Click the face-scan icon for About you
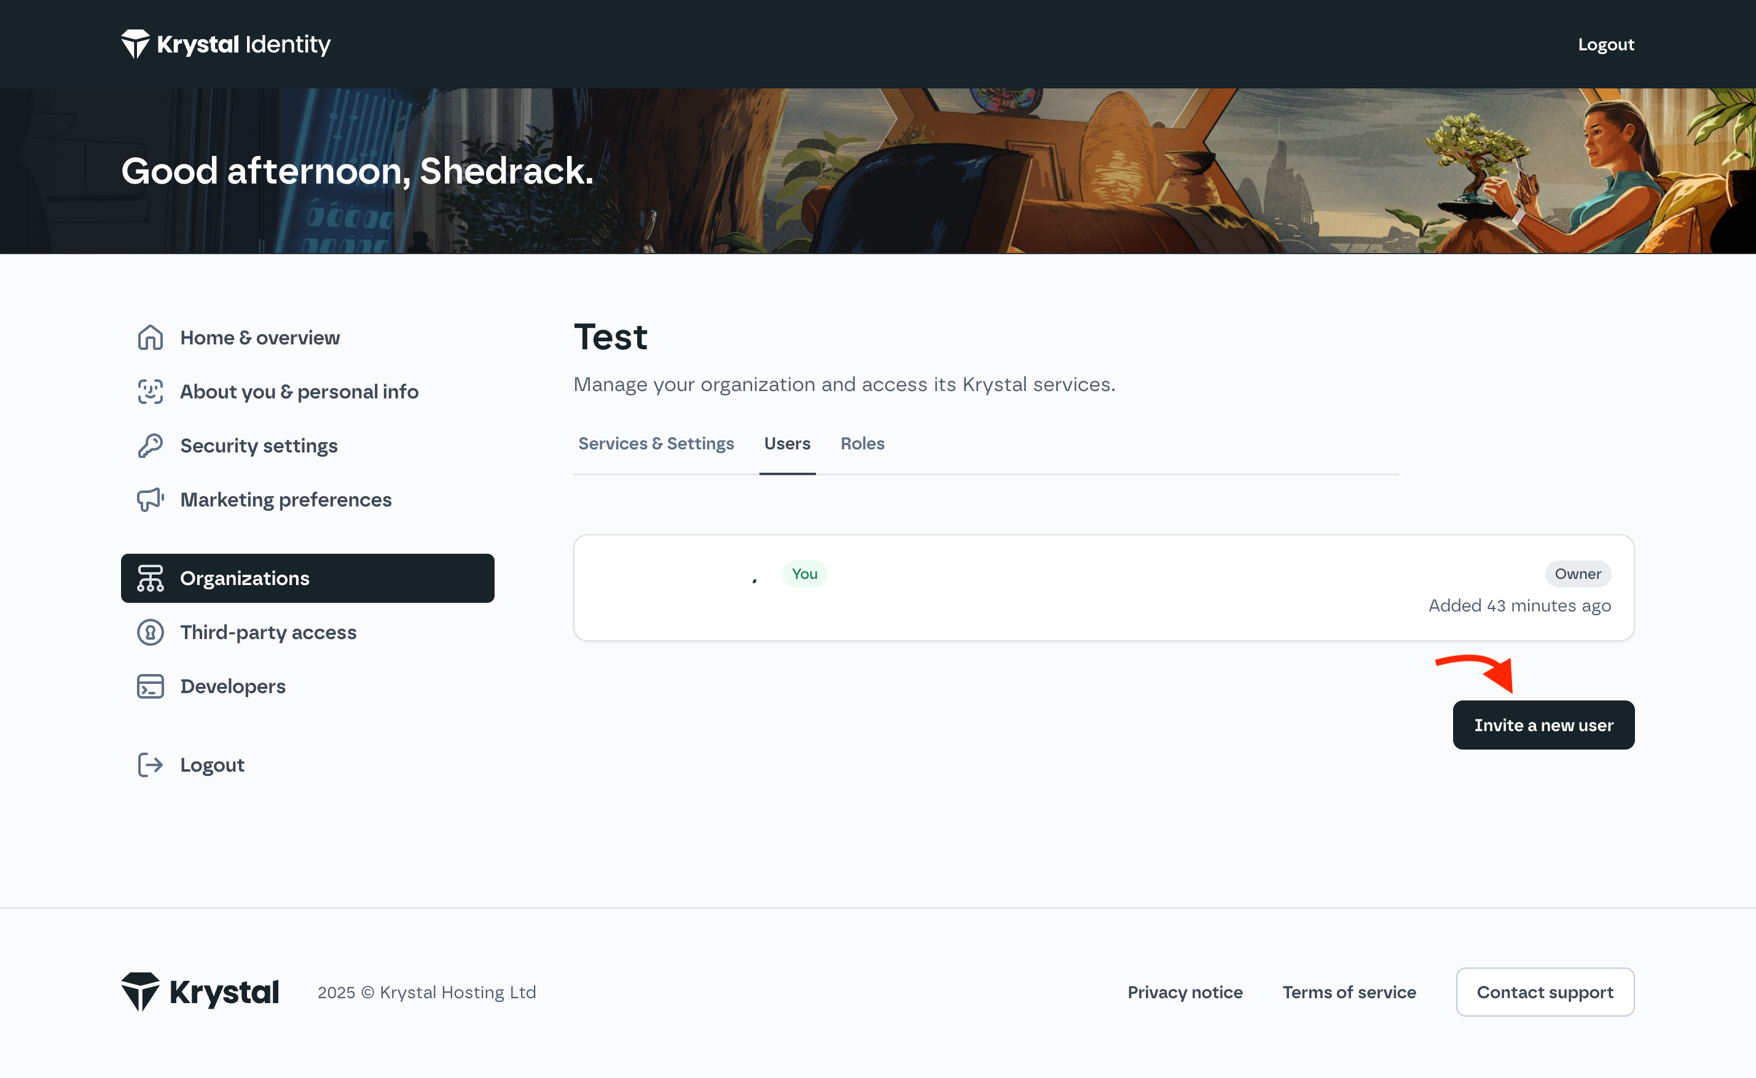 (150, 392)
